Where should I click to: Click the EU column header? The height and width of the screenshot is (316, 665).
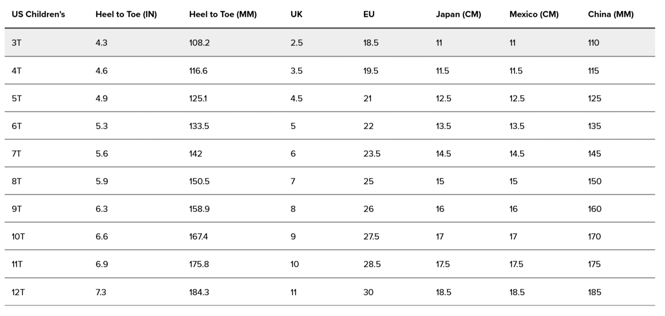click(369, 15)
